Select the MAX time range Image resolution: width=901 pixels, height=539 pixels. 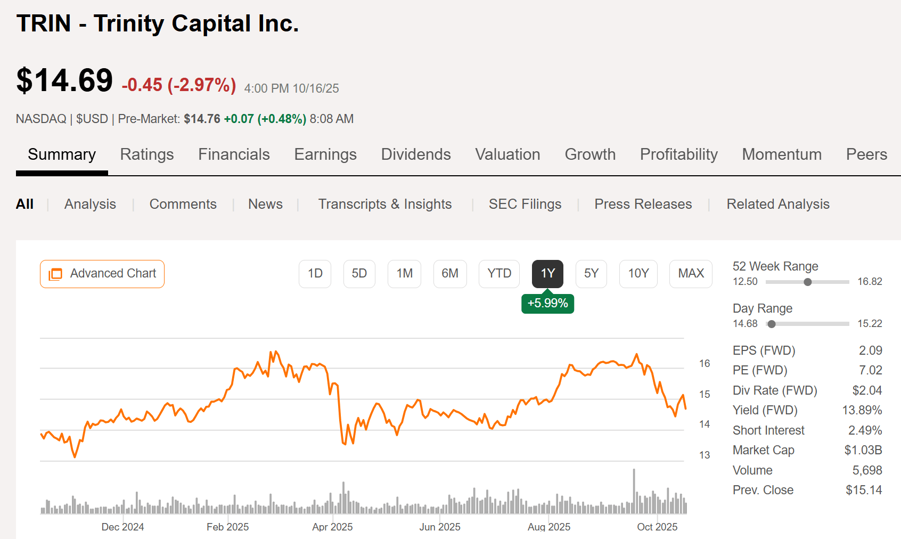691,274
